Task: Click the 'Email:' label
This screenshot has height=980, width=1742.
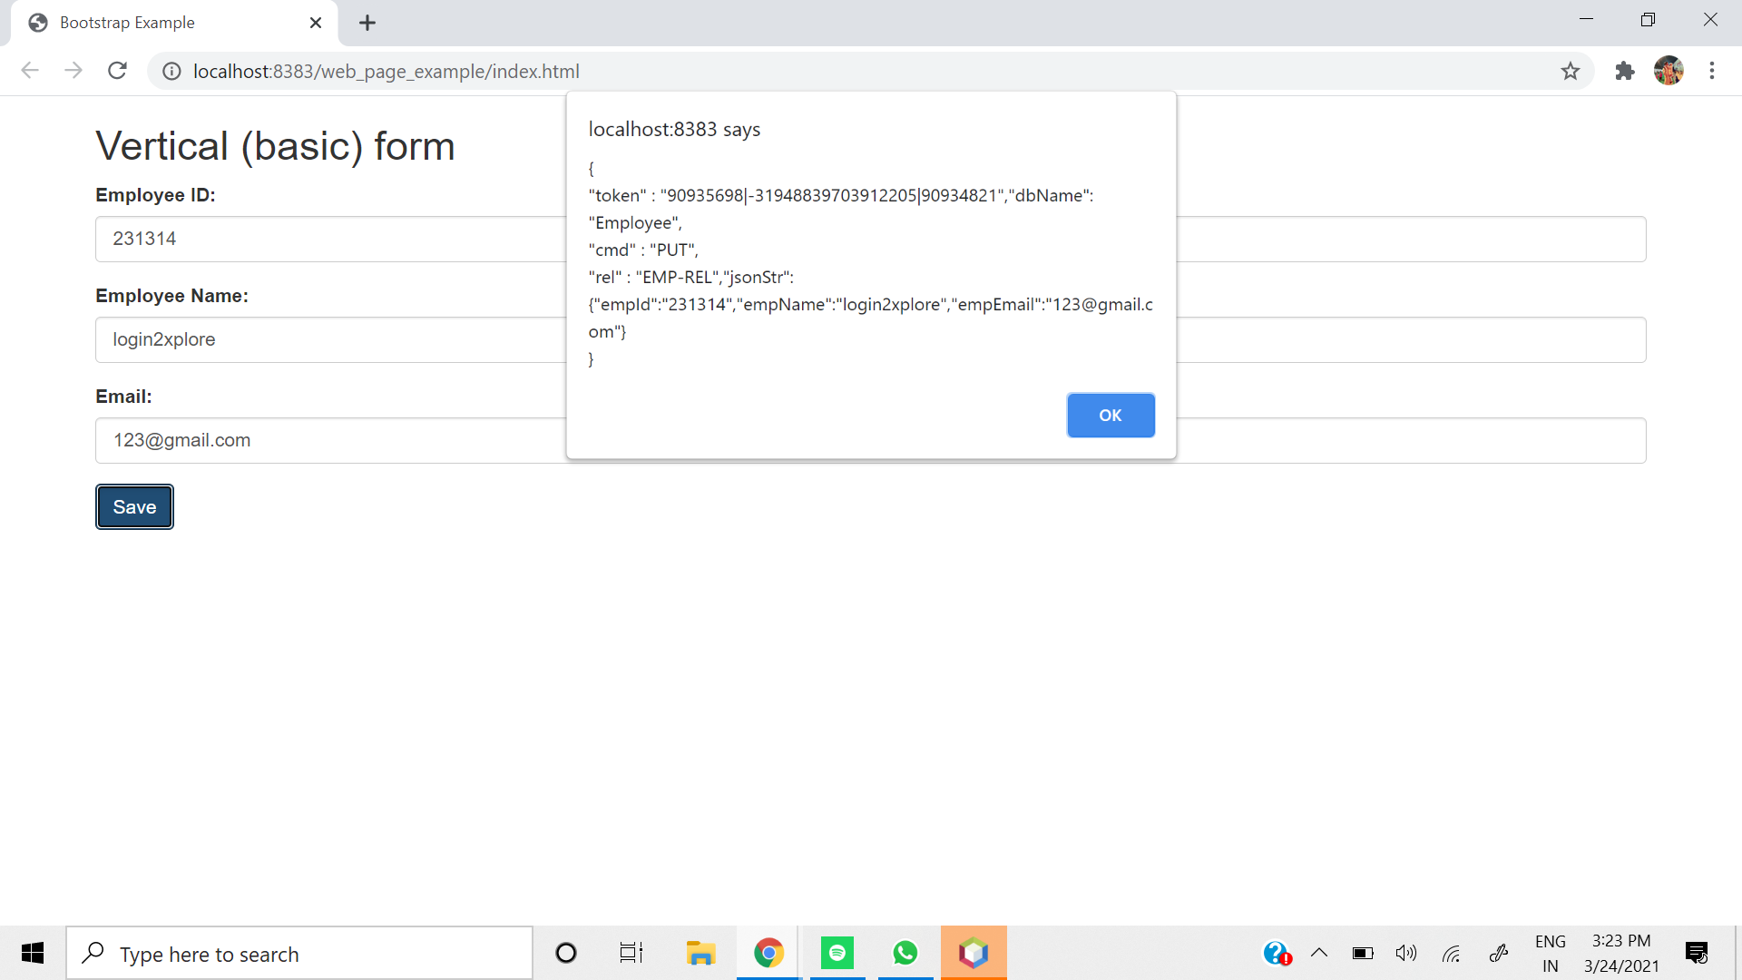Action: click(x=123, y=397)
